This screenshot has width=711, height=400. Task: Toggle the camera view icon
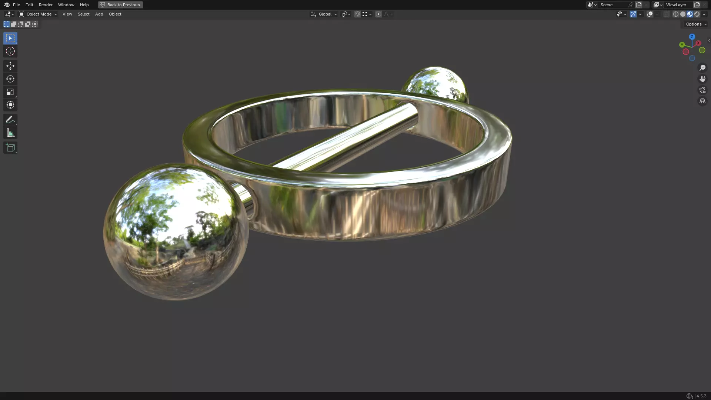[x=702, y=90]
